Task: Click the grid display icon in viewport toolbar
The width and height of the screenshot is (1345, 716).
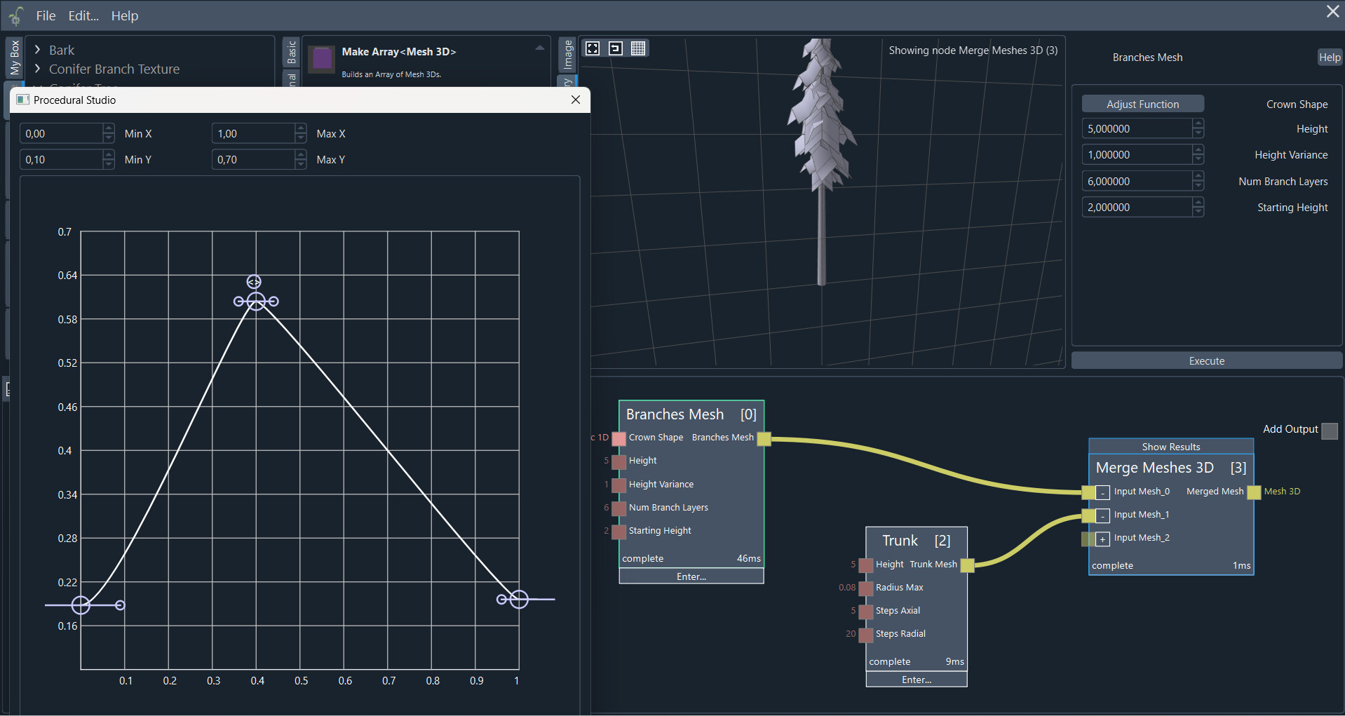Action: point(638,48)
